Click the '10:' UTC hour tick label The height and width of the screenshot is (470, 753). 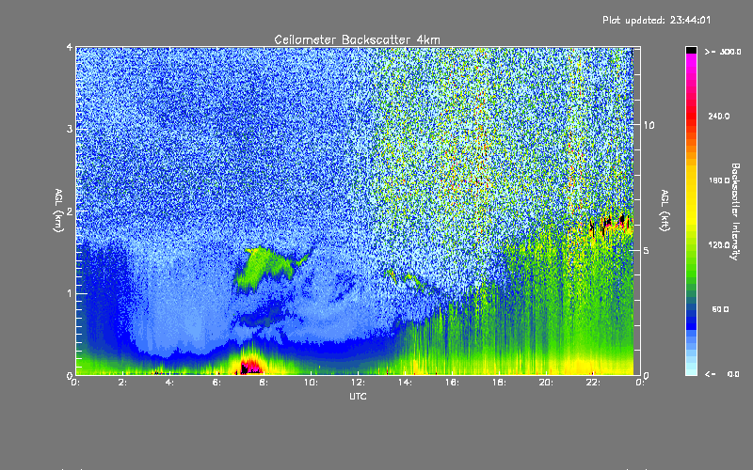tap(312, 383)
